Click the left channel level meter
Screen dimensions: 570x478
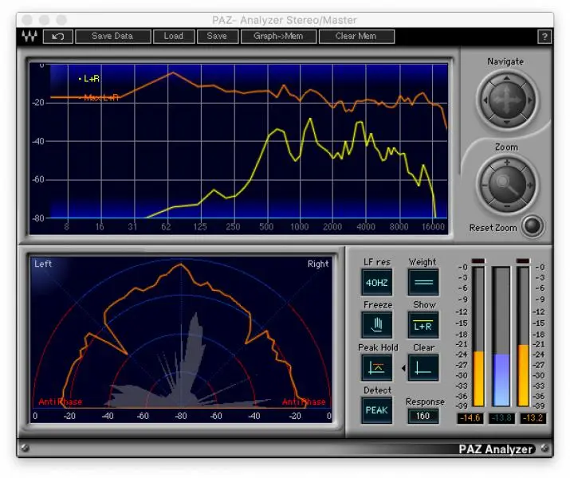pos(478,336)
